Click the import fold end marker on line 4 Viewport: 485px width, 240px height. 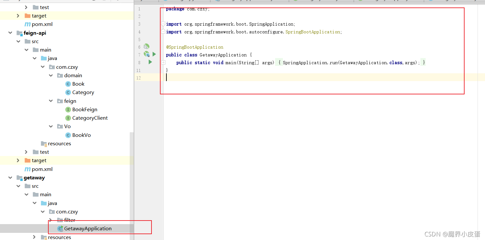point(164,31)
